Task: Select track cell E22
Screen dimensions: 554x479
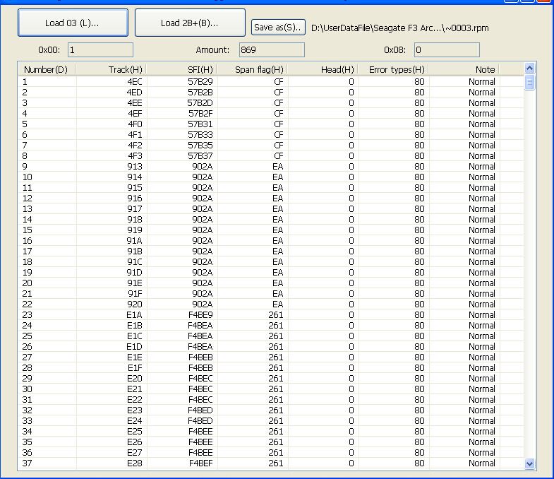Action: point(135,400)
